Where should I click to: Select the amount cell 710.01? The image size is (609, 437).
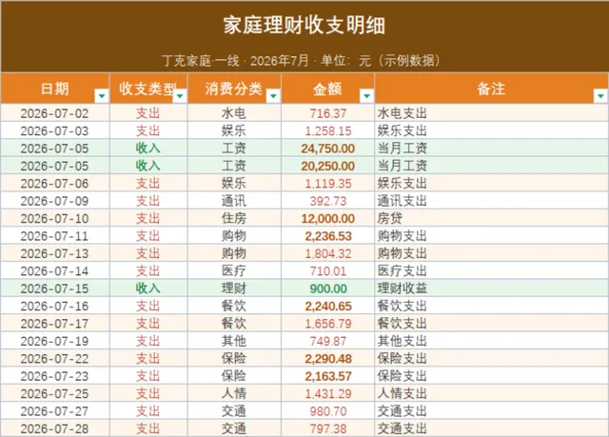click(x=327, y=270)
